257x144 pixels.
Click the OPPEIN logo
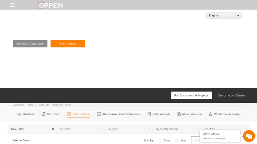pyautogui.click(x=50, y=5)
